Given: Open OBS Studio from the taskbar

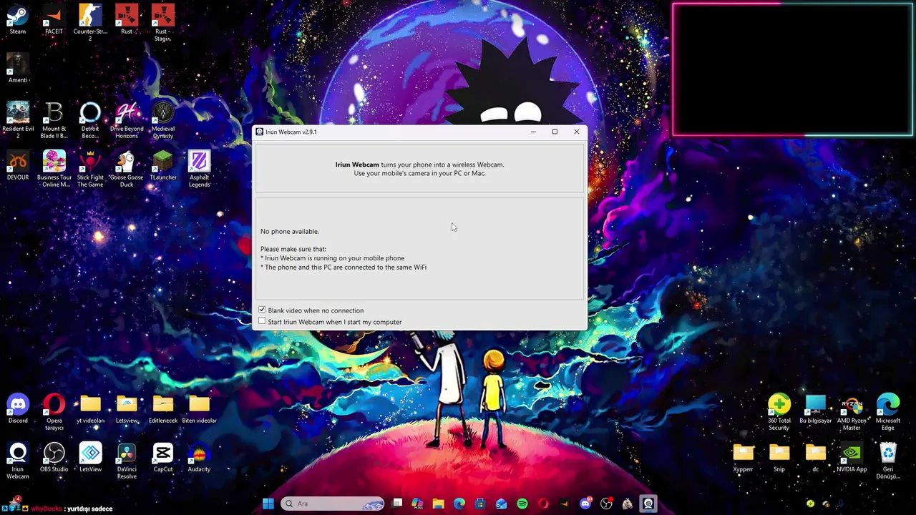Looking at the screenshot, I should click(x=606, y=504).
